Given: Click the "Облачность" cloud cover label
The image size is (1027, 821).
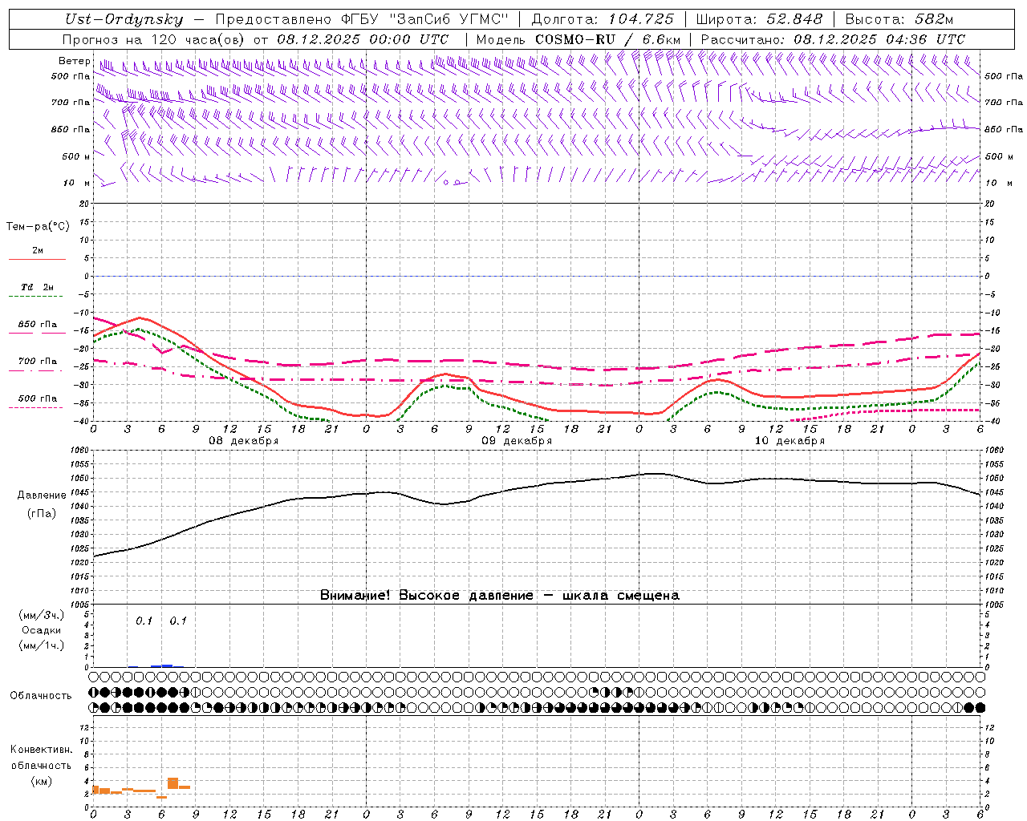Looking at the screenshot, I should (41, 696).
